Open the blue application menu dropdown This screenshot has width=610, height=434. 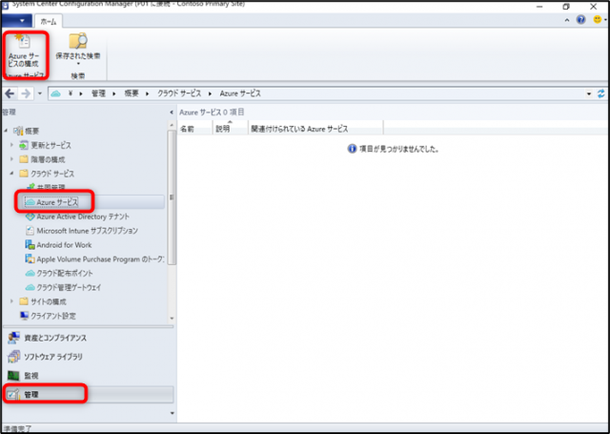[x=17, y=21]
